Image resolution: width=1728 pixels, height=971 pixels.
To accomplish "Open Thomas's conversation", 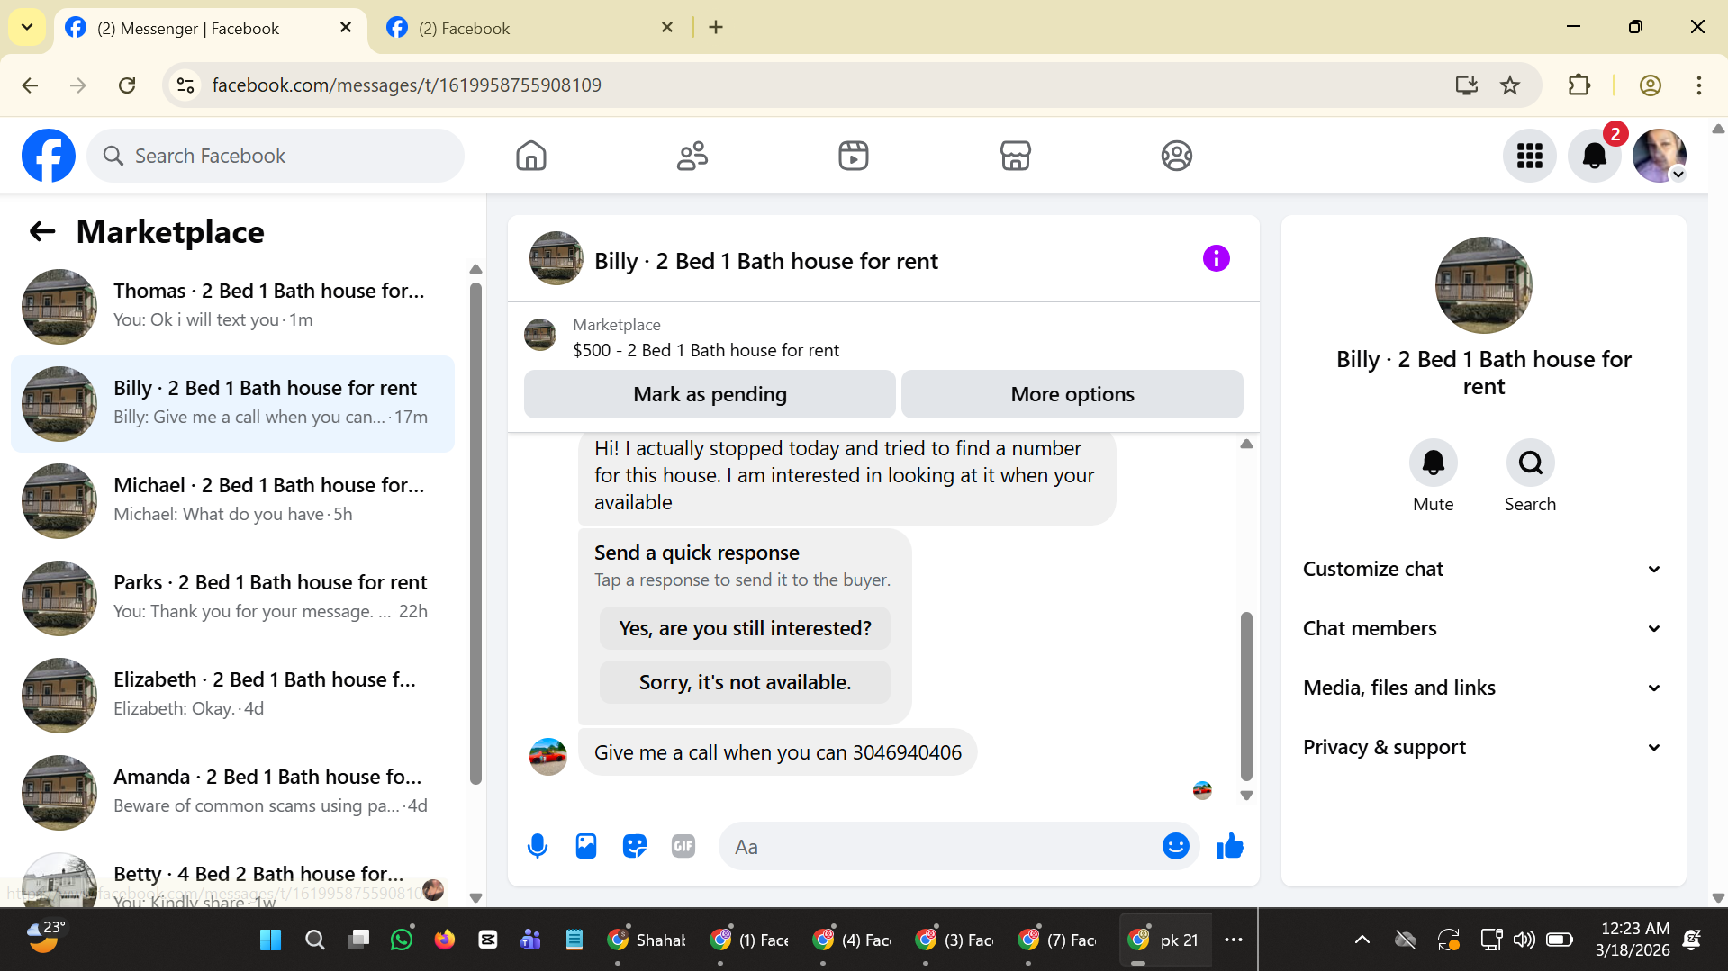I will 233,306.
